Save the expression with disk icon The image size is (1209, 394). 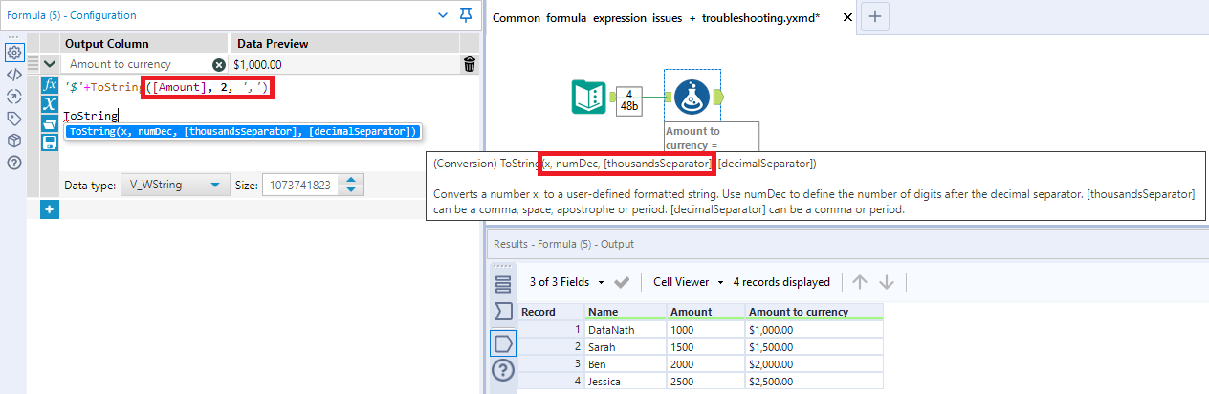(x=50, y=142)
